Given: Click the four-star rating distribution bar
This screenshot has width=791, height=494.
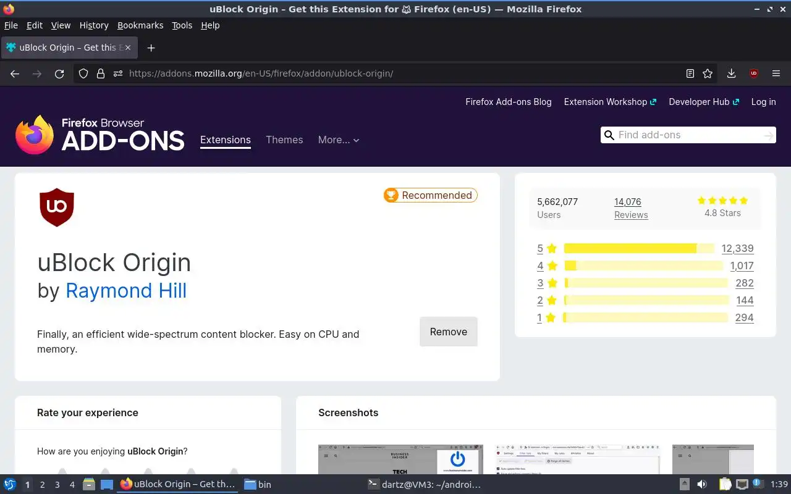Looking at the screenshot, I should click(x=643, y=266).
